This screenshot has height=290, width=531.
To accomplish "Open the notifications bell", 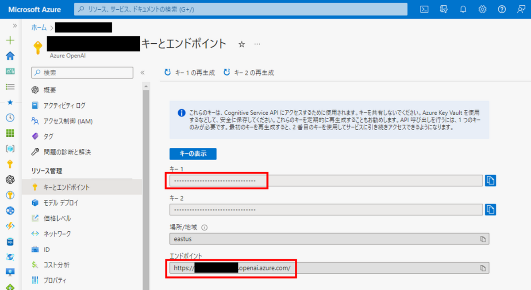I will (x=463, y=9).
